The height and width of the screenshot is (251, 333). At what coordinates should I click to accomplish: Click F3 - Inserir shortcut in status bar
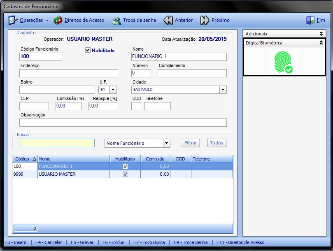(16, 242)
